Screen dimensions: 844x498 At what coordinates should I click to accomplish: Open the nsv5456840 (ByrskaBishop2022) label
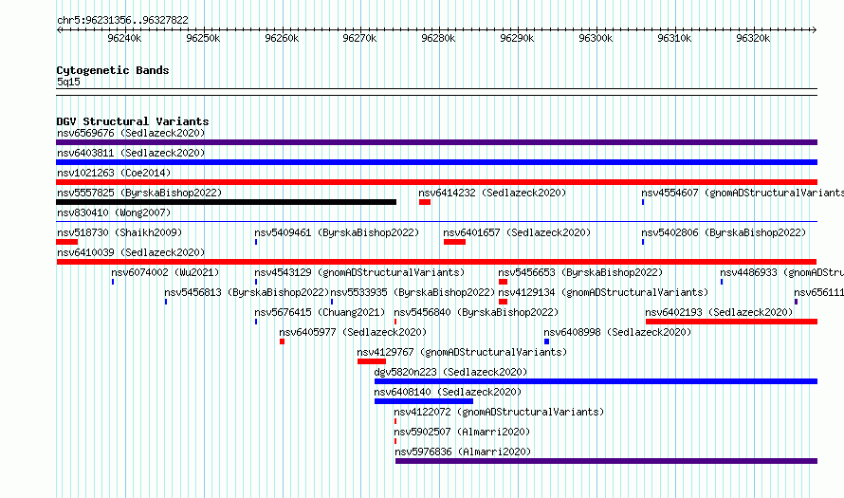tap(476, 312)
